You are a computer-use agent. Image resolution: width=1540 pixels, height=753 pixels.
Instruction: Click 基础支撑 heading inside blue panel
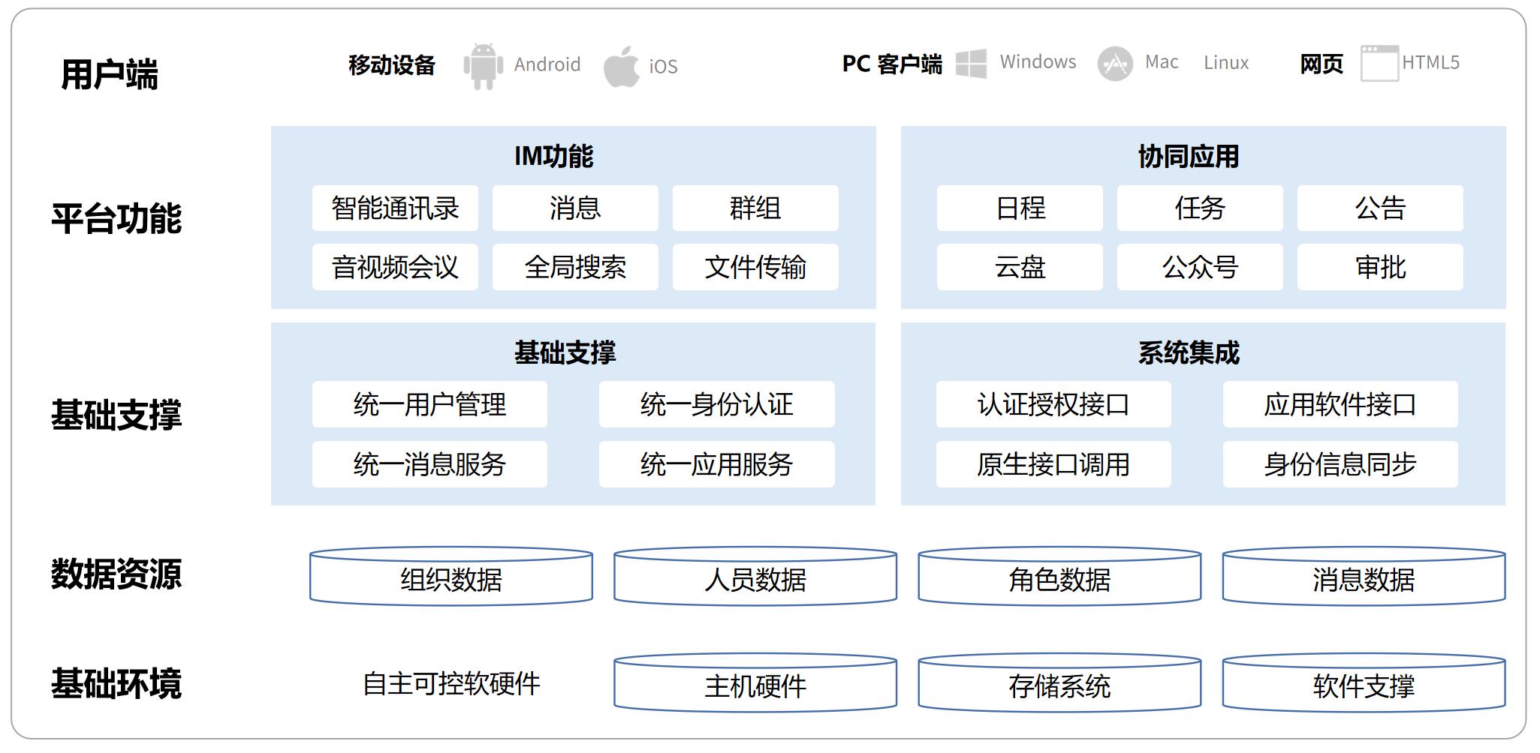565,352
